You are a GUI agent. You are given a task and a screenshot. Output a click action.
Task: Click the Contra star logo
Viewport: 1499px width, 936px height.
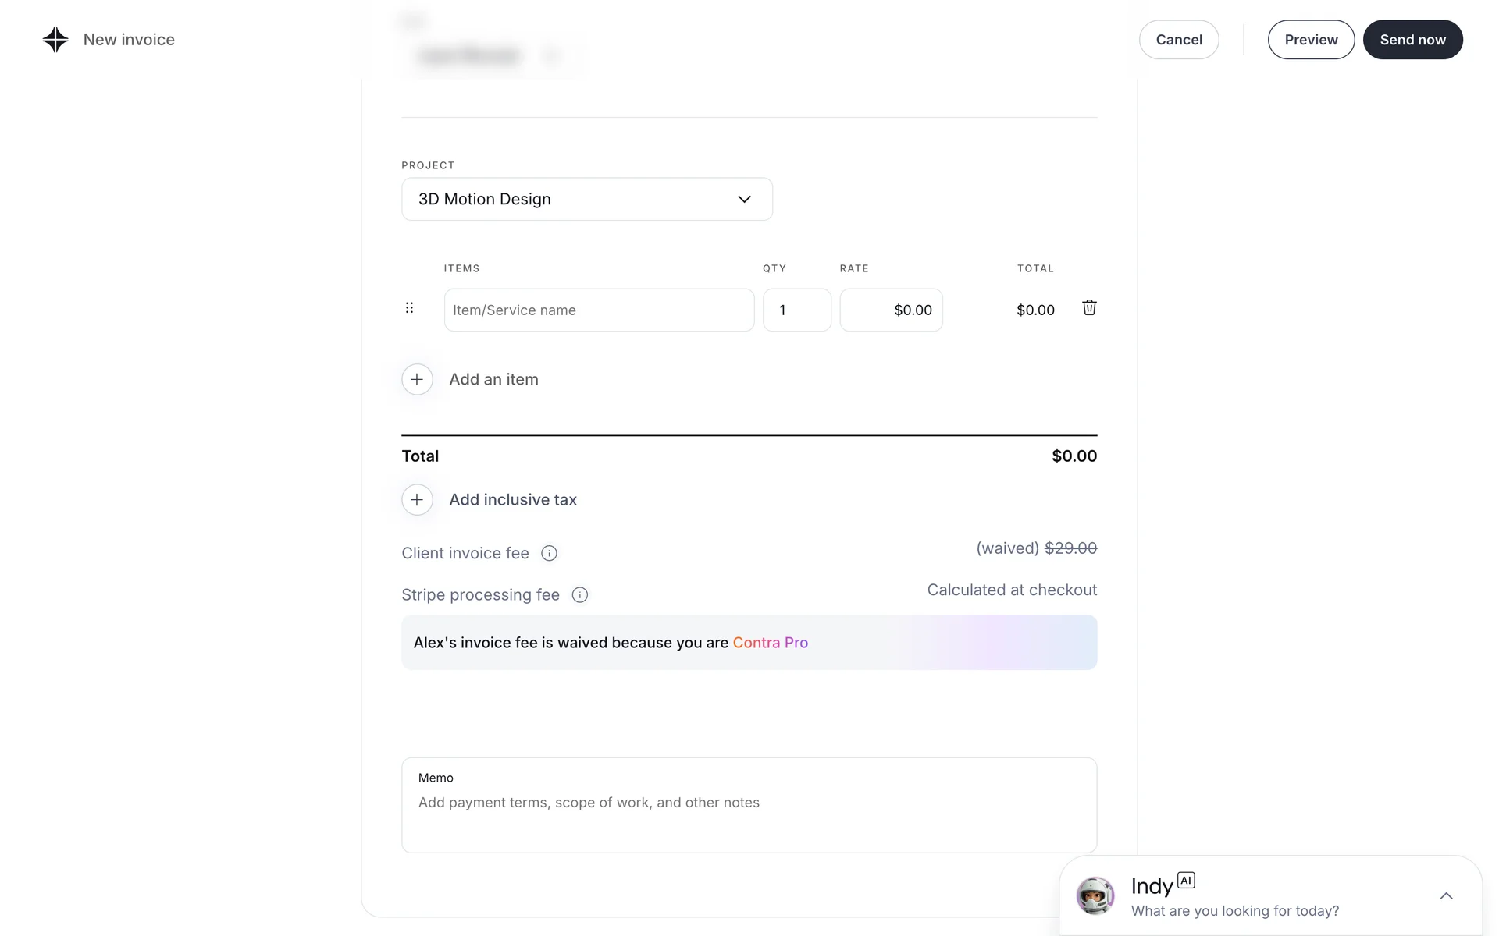[55, 40]
